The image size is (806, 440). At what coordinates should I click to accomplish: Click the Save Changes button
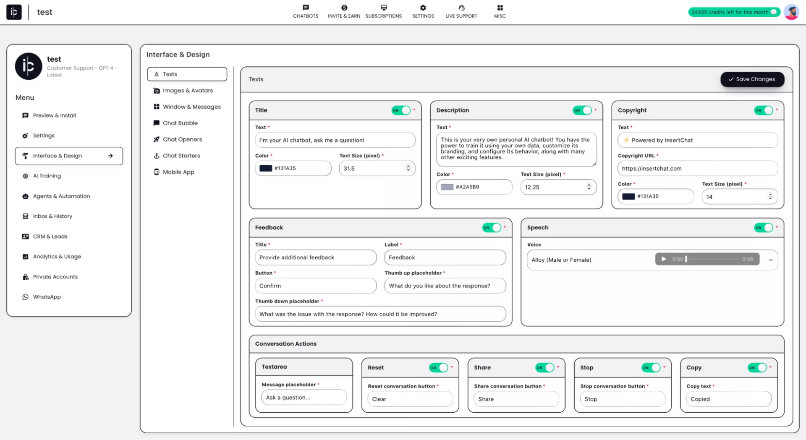click(x=752, y=79)
